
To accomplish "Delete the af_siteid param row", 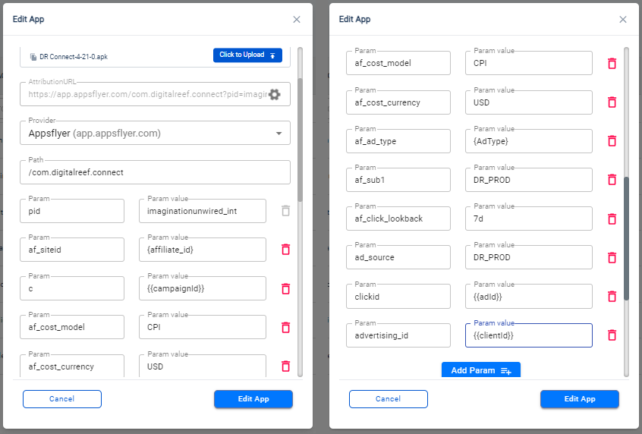I will point(286,250).
